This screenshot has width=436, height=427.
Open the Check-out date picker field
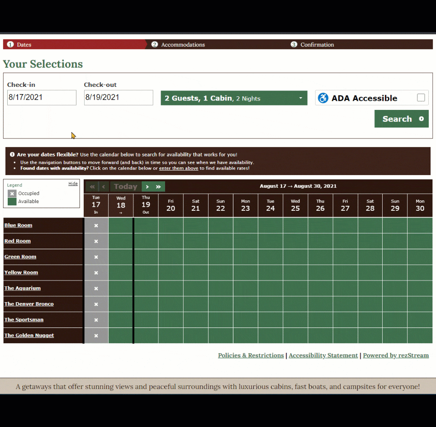(118, 98)
